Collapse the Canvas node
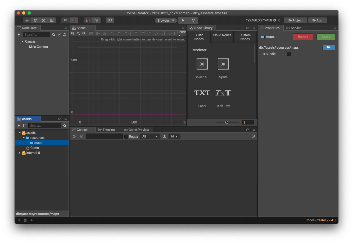Image resolution: width=353 pixels, height=243 pixels. 22,42
